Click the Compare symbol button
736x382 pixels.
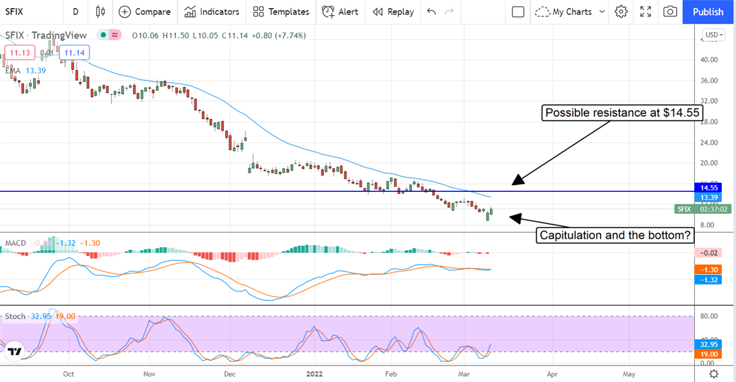[x=144, y=12]
